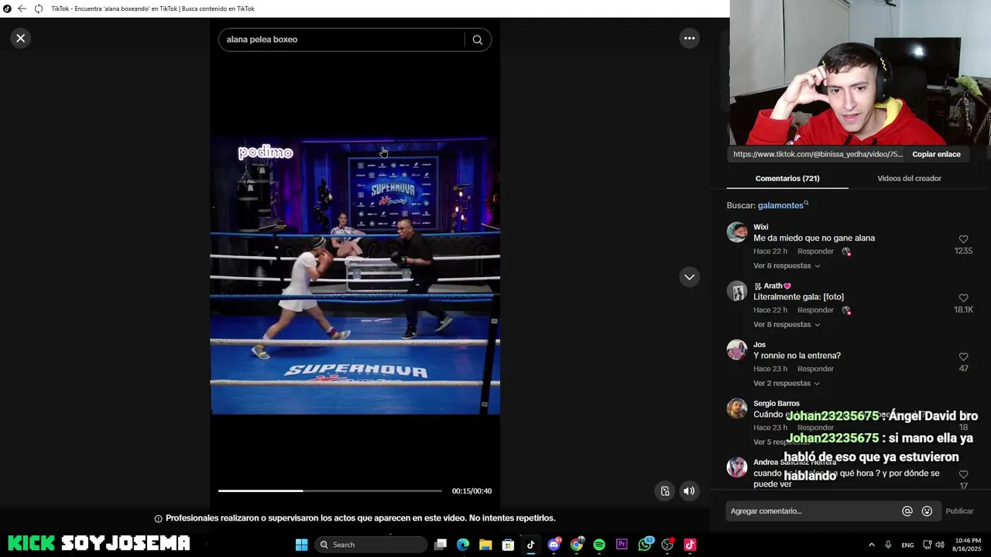991x557 pixels.
Task: Mute the video with the speaker icon
Action: point(689,490)
